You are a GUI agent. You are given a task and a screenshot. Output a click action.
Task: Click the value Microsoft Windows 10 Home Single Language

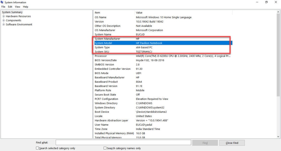point(164,17)
